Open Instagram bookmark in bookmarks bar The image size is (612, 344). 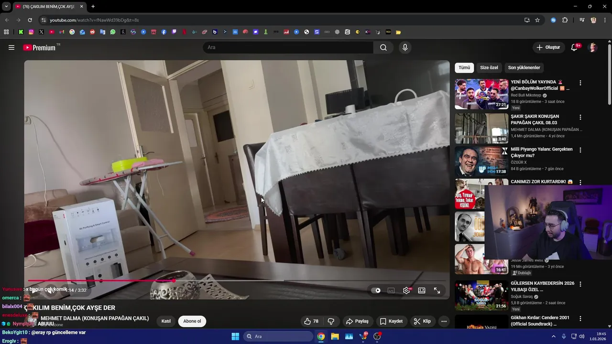[x=31, y=32]
